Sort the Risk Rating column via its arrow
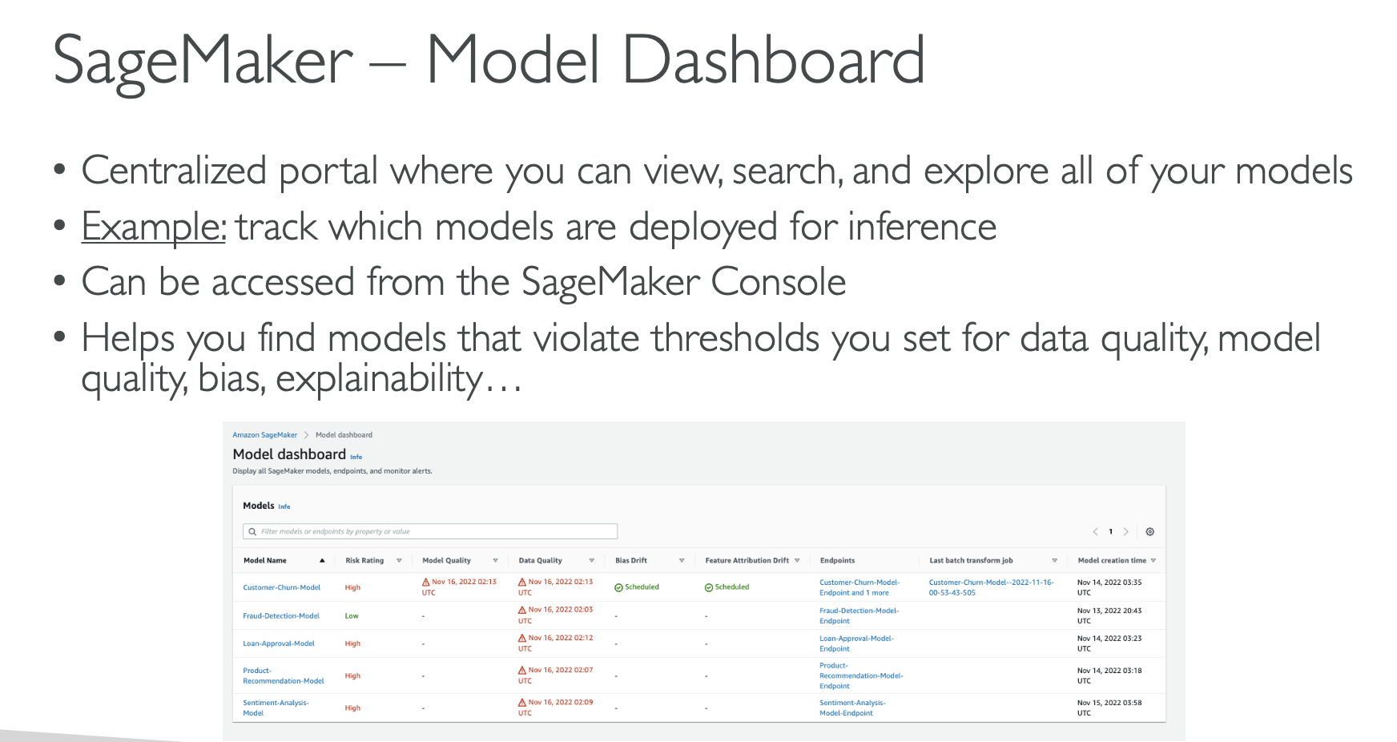The width and height of the screenshot is (1397, 742). tap(399, 560)
